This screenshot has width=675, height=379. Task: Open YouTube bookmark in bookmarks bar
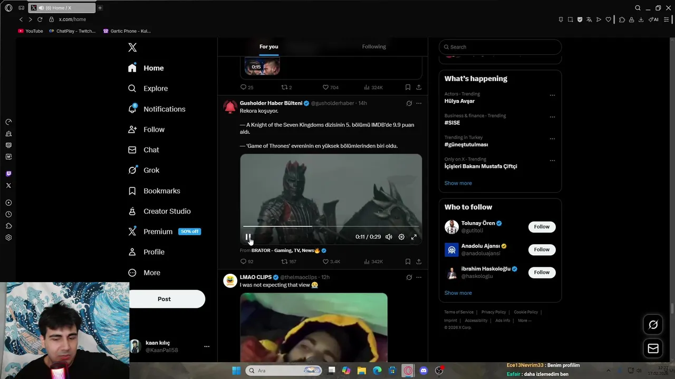tap(31, 31)
